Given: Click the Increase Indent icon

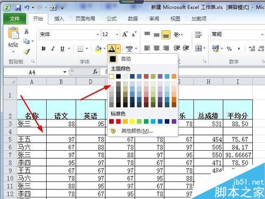Looking at the screenshot, I should click(186, 48).
